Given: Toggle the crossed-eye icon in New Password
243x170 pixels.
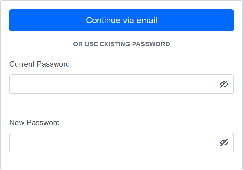Looking at the screenshot, I should click(x=224, y=143).
